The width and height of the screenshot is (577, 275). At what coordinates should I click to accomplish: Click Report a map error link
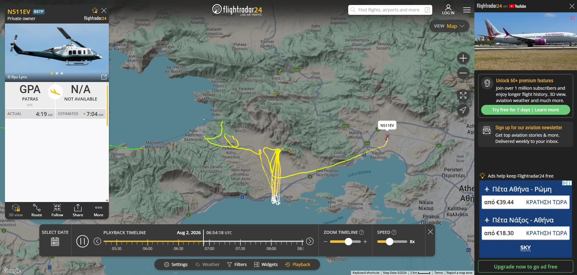[x=459, y=273]
